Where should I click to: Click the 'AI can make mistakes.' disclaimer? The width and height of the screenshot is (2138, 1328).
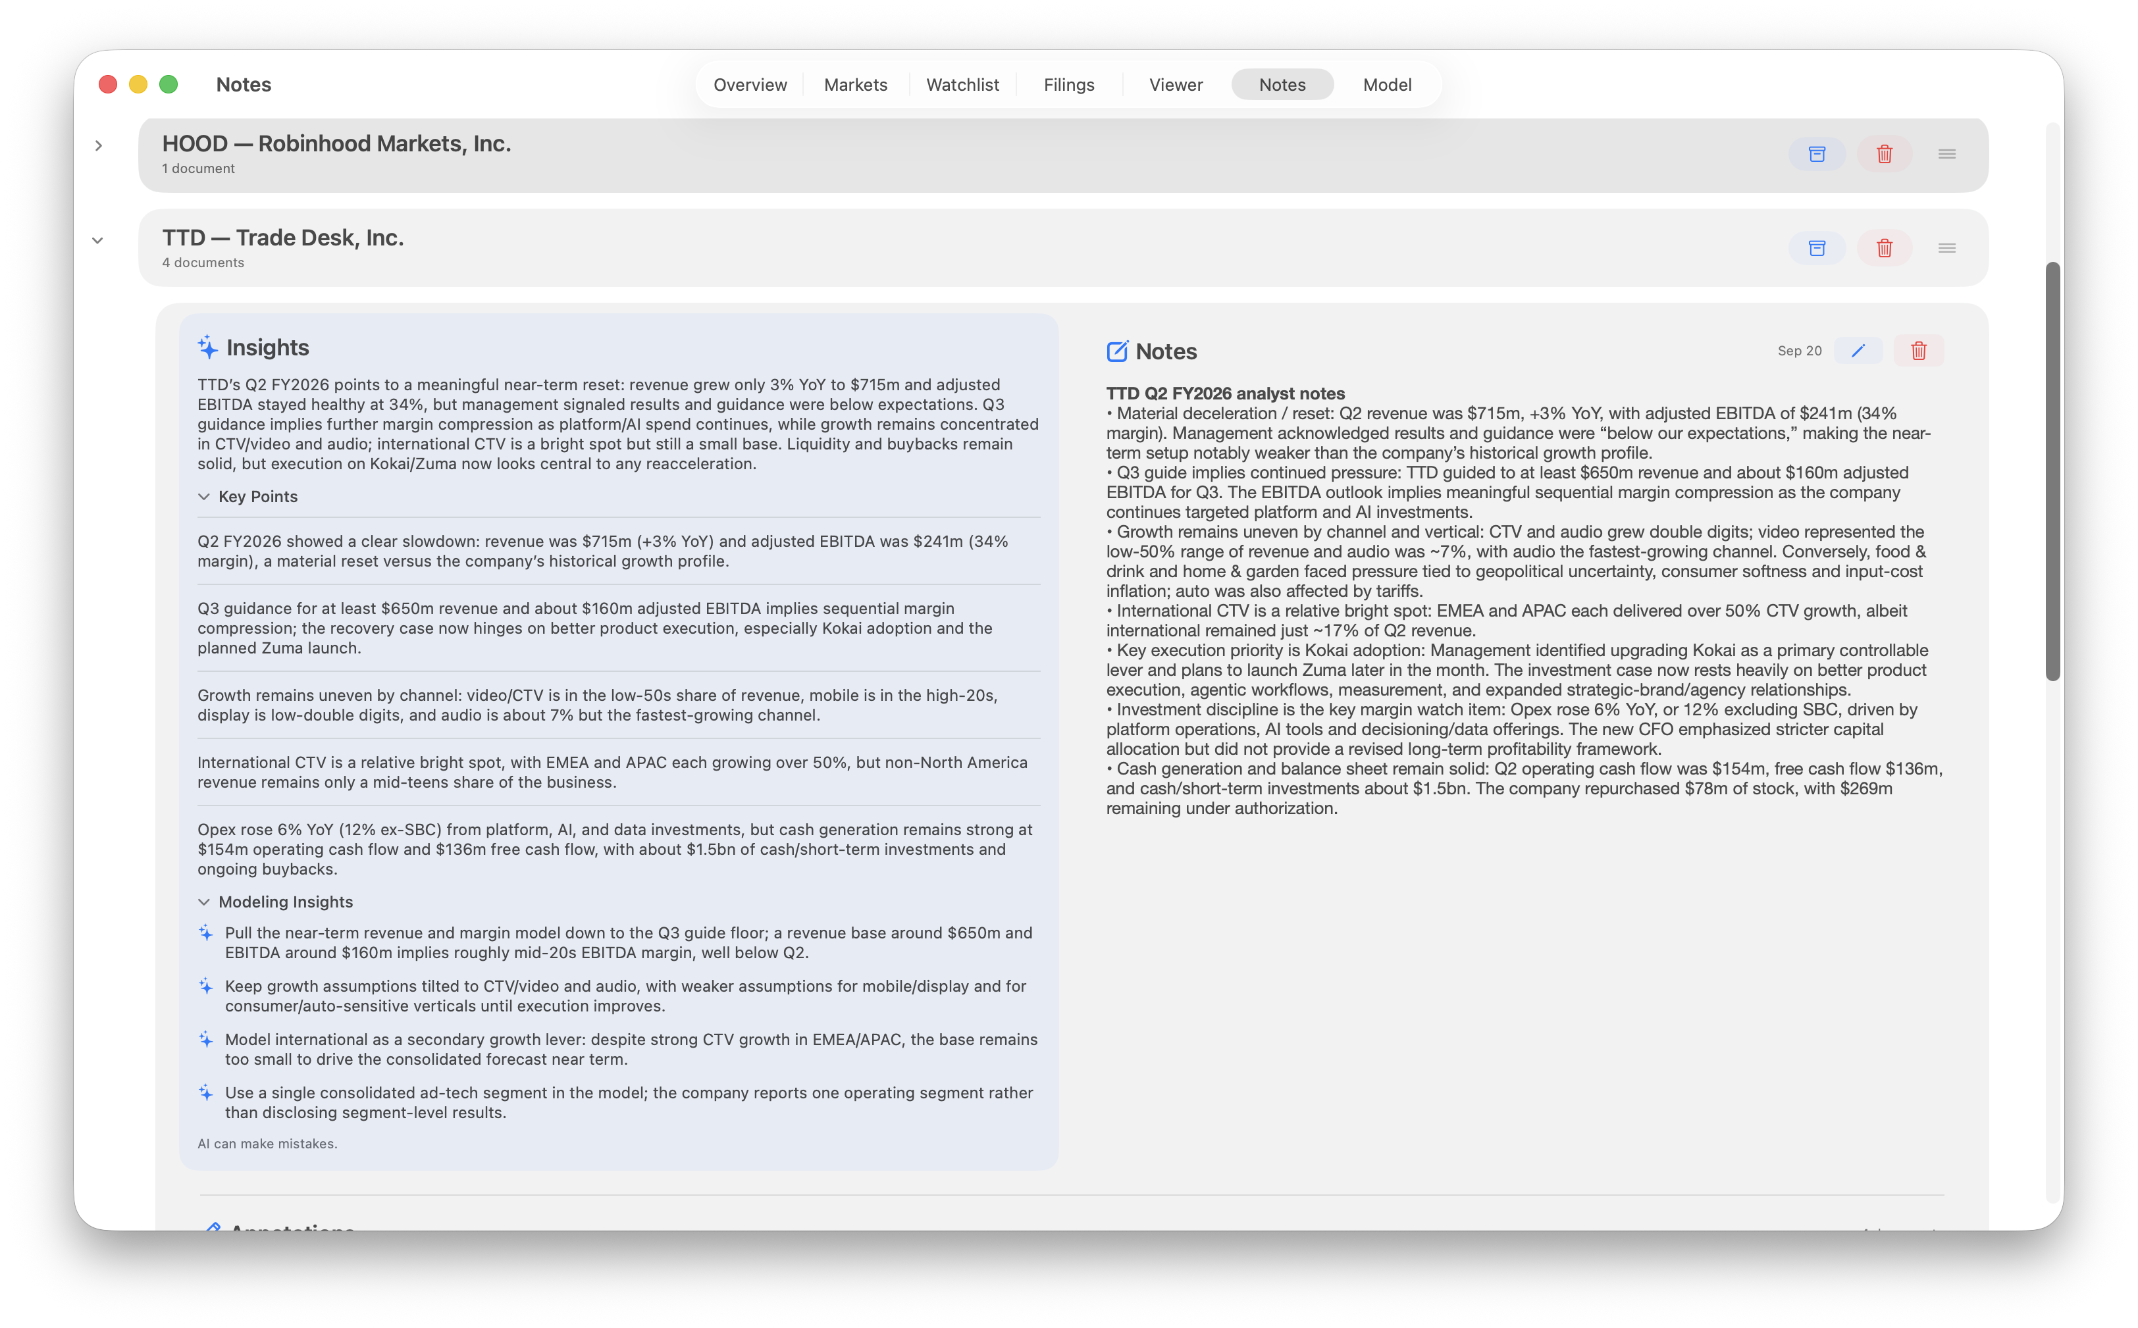click(x=267, y=1144)
